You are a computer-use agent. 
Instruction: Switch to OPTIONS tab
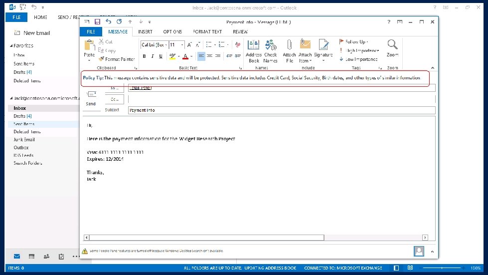[x=172, y=32]
